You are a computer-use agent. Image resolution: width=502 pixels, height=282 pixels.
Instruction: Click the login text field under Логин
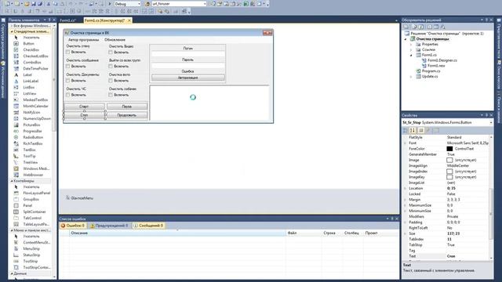188,54
